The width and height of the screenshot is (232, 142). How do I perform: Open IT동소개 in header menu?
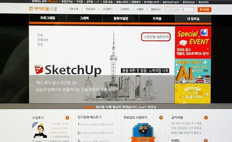point(73,9)
